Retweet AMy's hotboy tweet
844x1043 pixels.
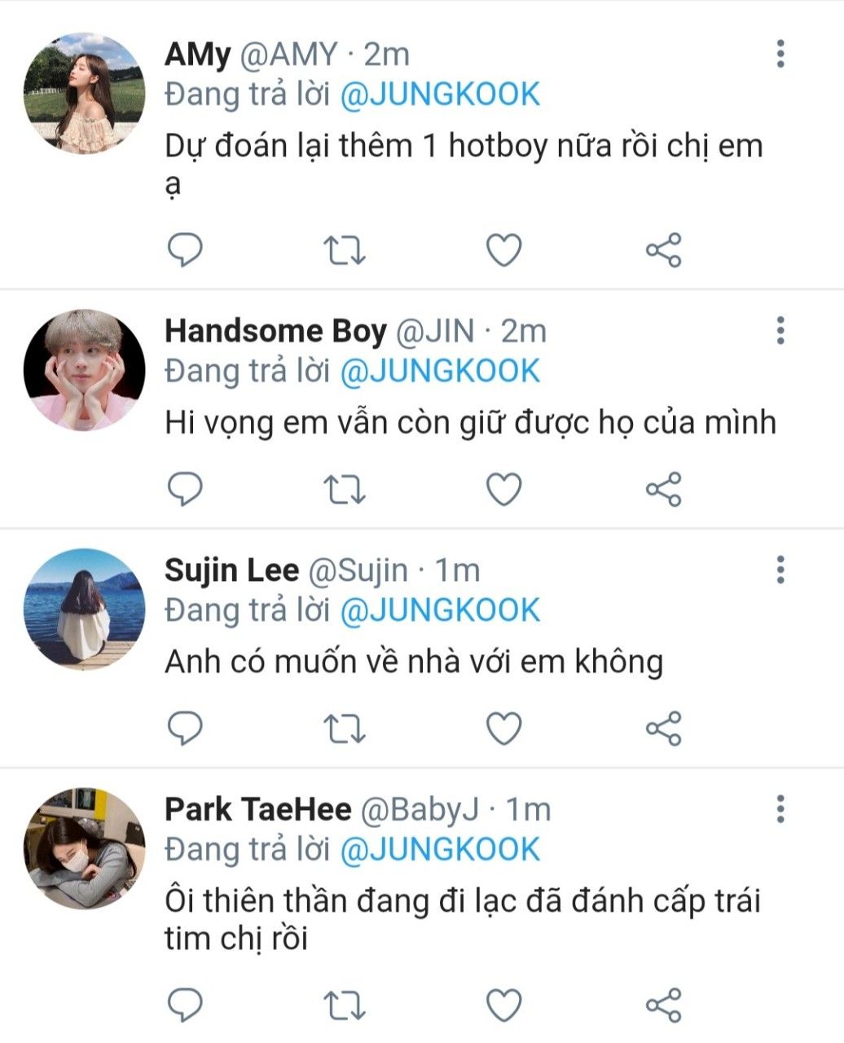coord(345,250)
